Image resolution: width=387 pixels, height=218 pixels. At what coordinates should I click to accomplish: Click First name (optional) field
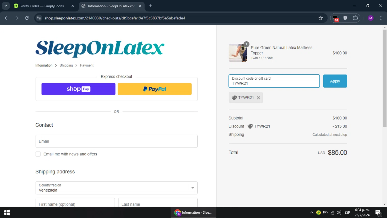[x=75, y=202]
